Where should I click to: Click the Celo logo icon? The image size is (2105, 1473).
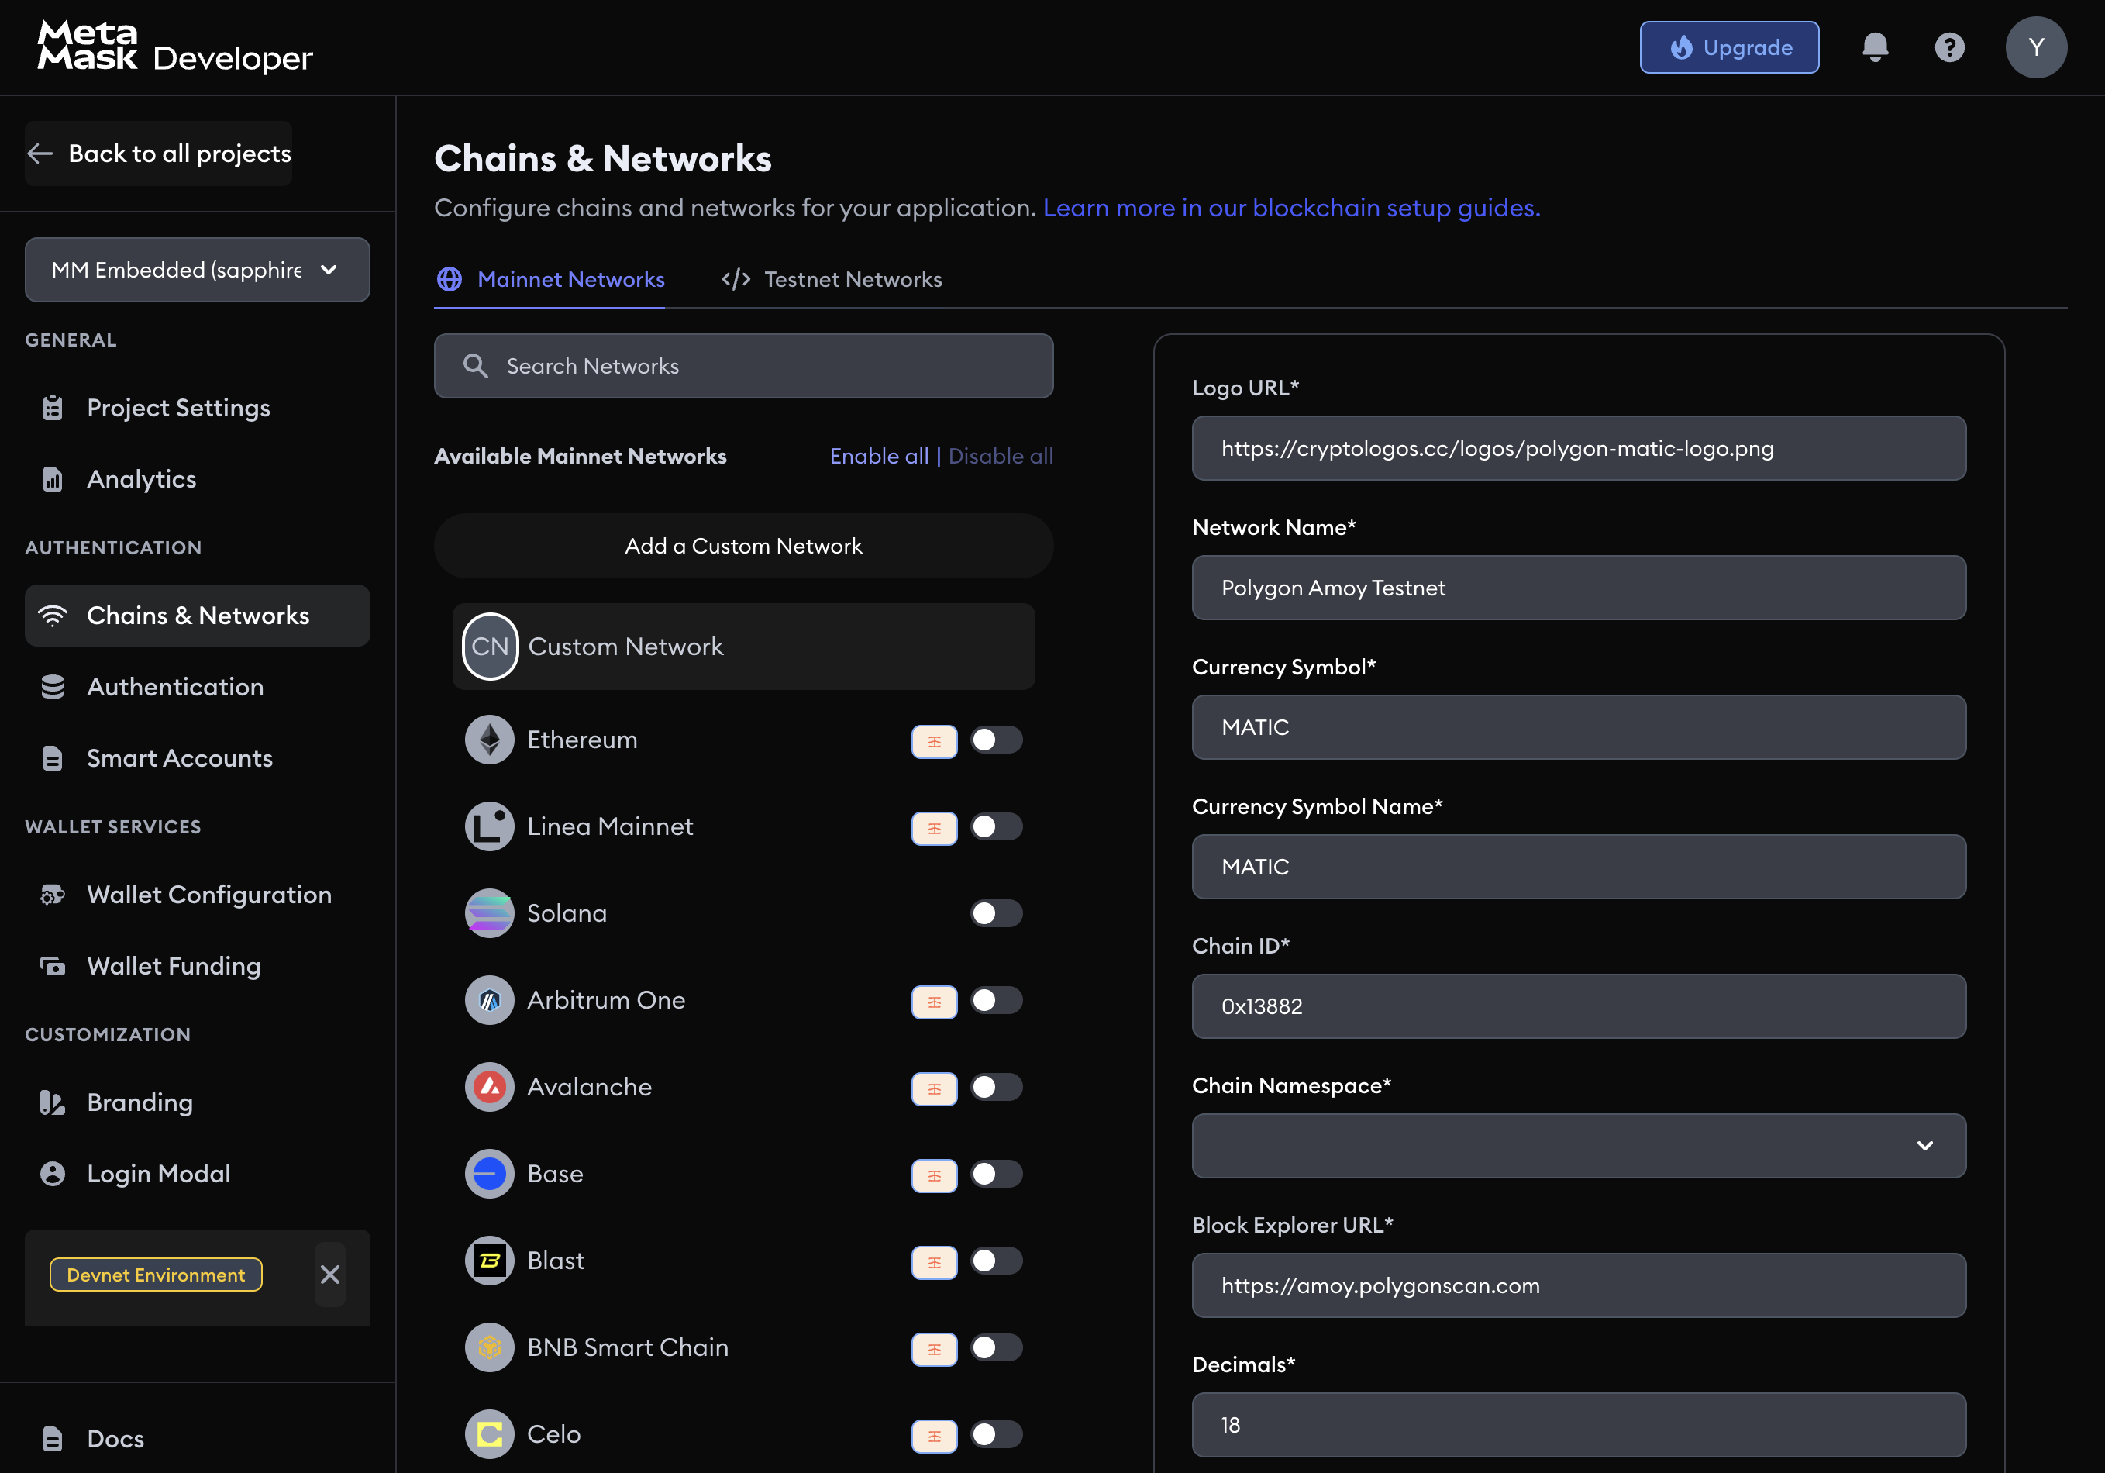pos(490,1434)
